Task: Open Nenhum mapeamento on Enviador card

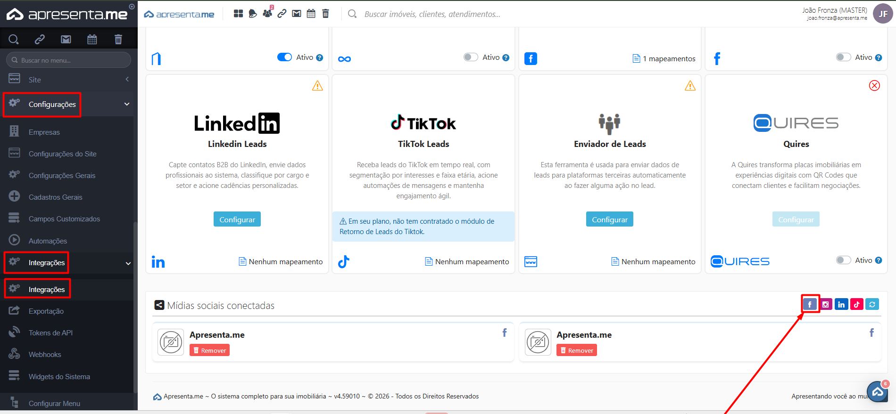Action: tap(654, 262)
